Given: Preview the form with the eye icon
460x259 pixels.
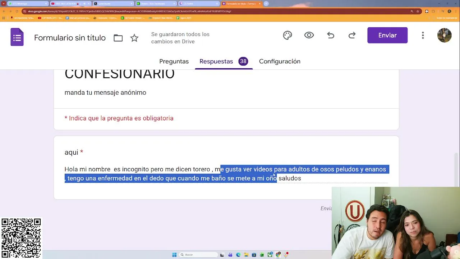Looking at the screenshot, I should [x=309, y=35].
